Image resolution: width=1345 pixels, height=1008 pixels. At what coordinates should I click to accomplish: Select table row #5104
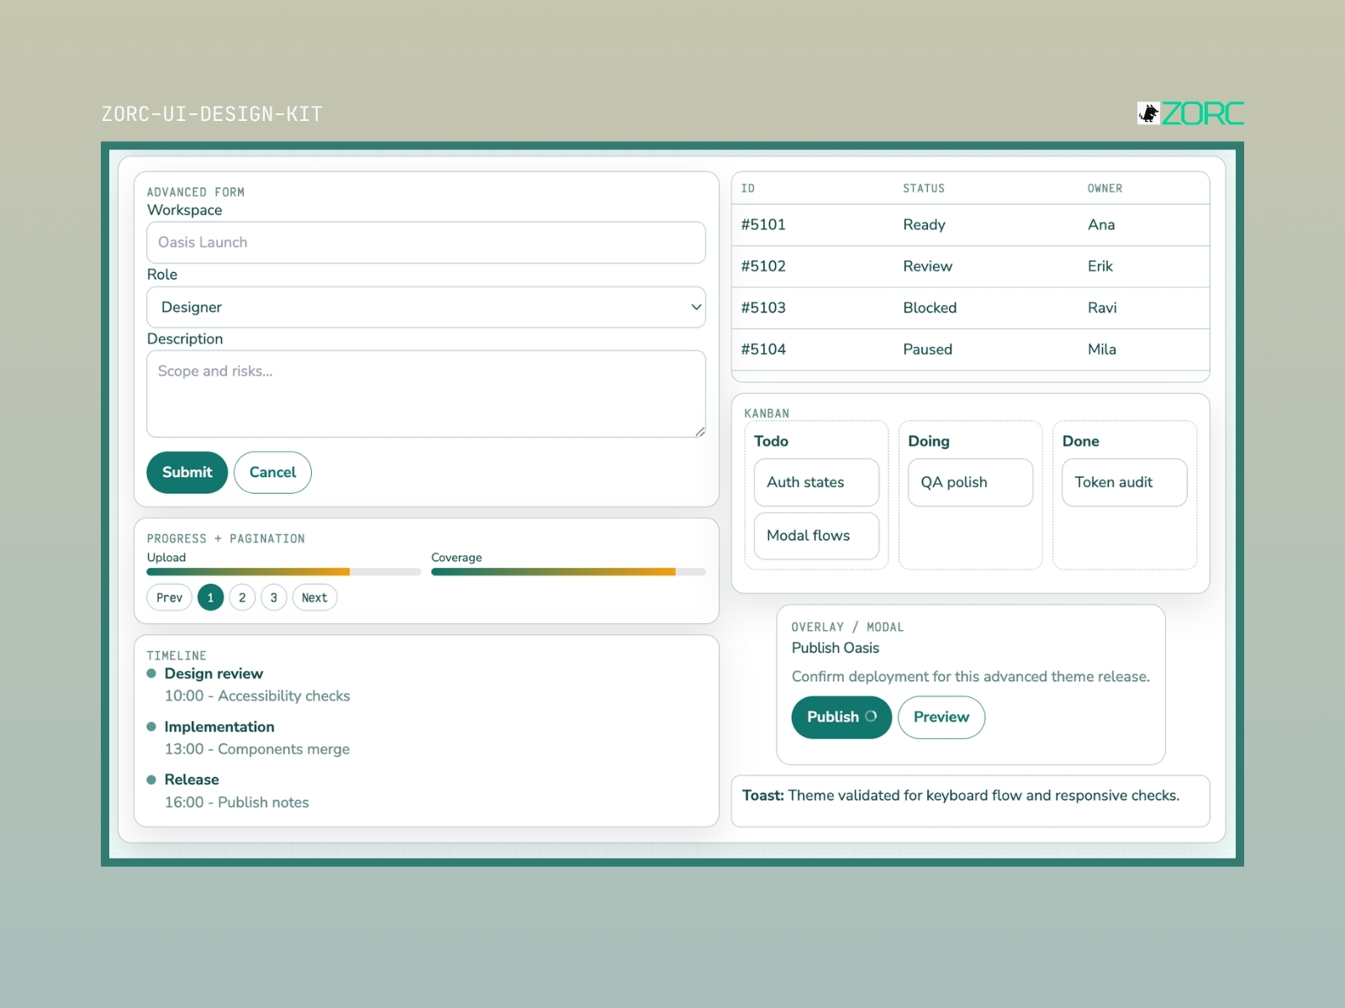(x=971, y=349)
